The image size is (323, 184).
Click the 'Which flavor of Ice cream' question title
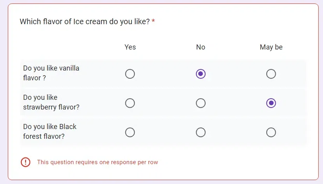[x=85, y=22]
